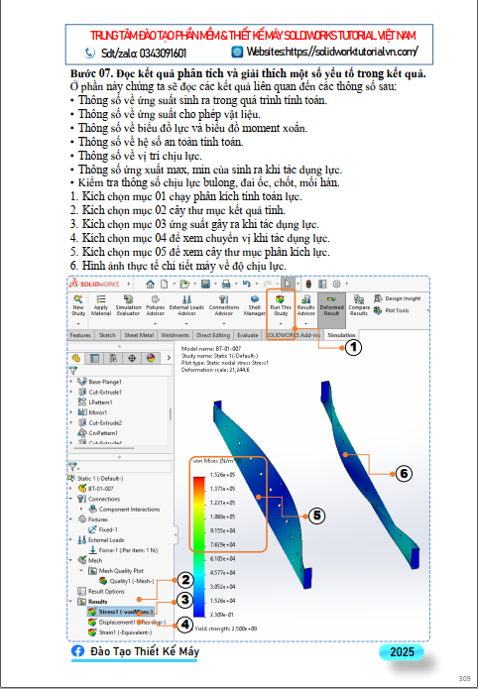The image size is (478, 689).
Task: Expand the Base-Flange1 feature
Action: [x=71, y=382]
